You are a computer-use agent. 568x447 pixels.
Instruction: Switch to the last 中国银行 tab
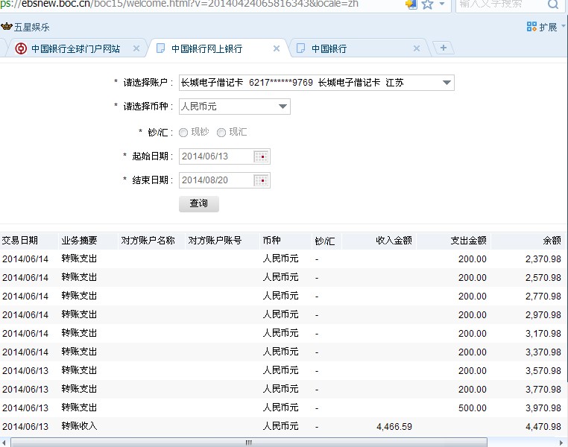tap(350, 48)
